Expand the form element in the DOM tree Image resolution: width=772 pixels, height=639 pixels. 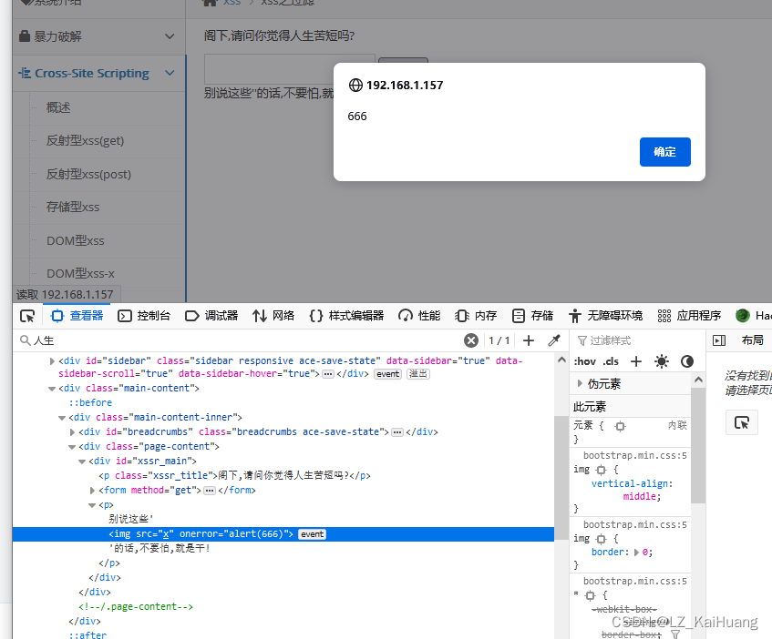[92, 490]
